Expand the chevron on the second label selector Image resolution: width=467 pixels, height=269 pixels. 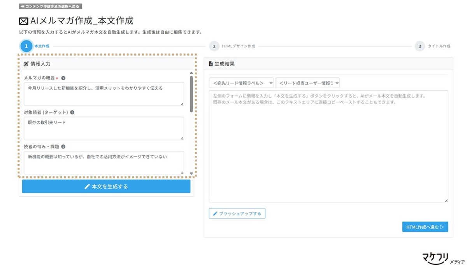335,83
